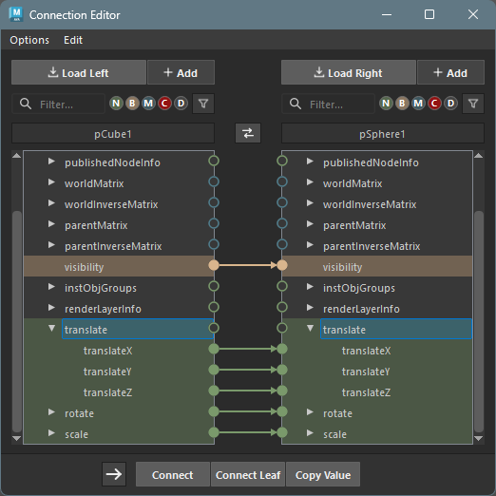Click right parentInverseMatrix connection port
Image resolution: width=496 pixels, height=496 pixels.
pyautogui.click(x=282, y=244)
